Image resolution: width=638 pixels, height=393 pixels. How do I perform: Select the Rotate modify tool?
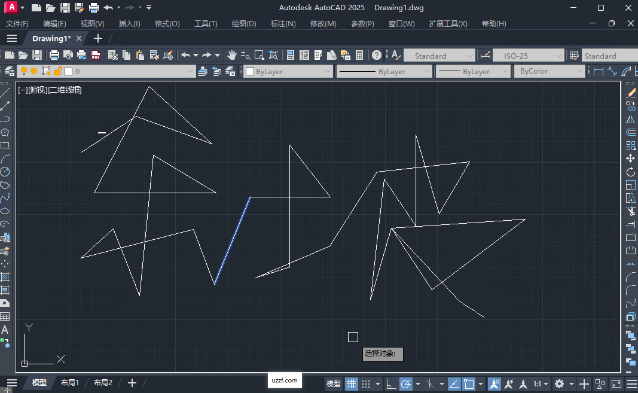tap(631, 172)
